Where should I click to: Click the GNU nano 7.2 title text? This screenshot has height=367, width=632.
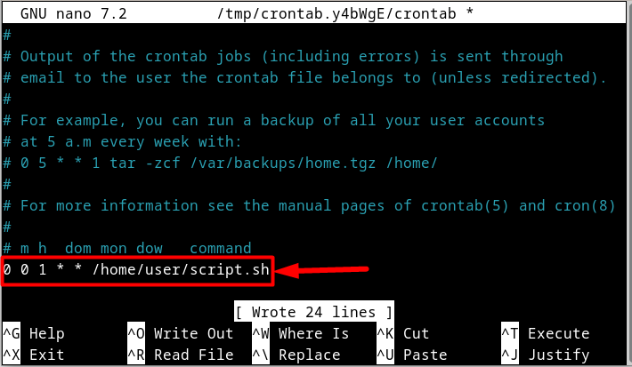(x=73, y=13)
